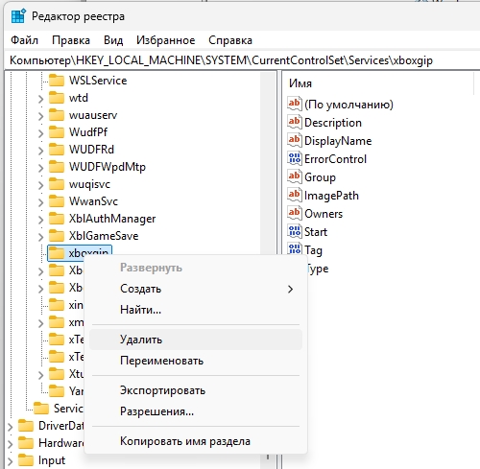Open the Вид menu

113,40
